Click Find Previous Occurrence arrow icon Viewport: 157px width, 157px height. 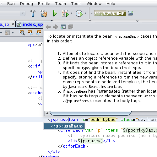tap(30, 33)
